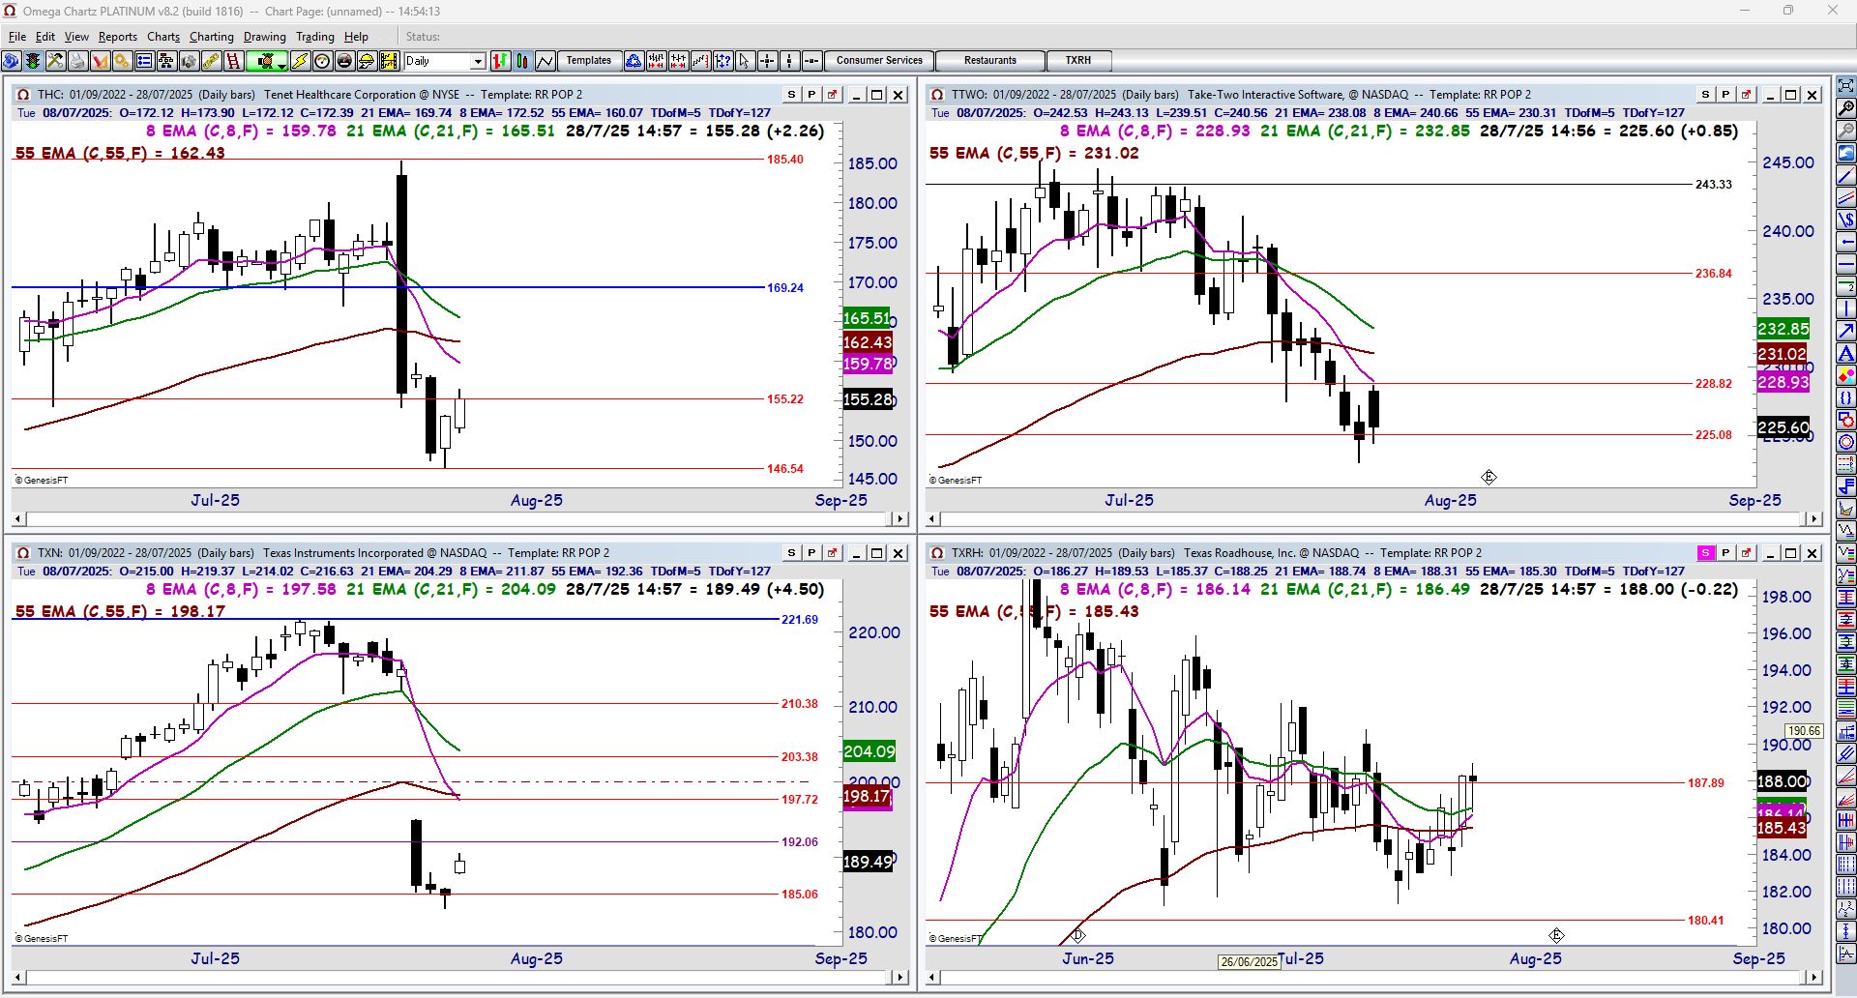Click the printer icon in the toolbar

click(x=77, y=61)
